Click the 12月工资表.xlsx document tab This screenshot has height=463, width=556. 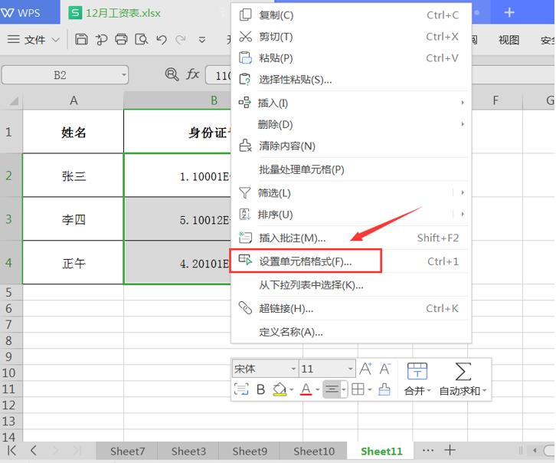coord(123,13)
